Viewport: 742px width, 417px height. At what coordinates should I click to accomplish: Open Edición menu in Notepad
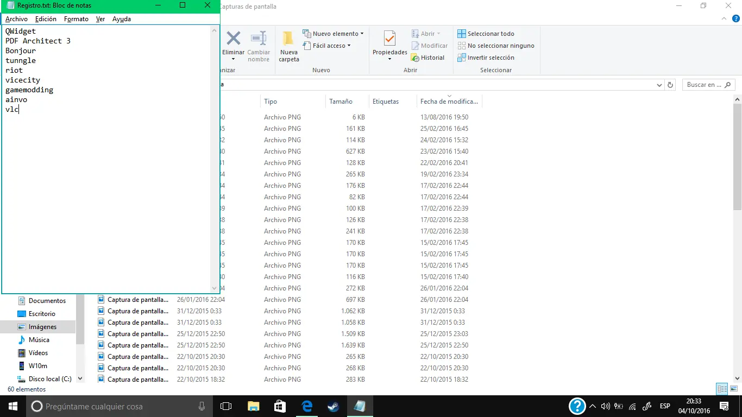46,19
